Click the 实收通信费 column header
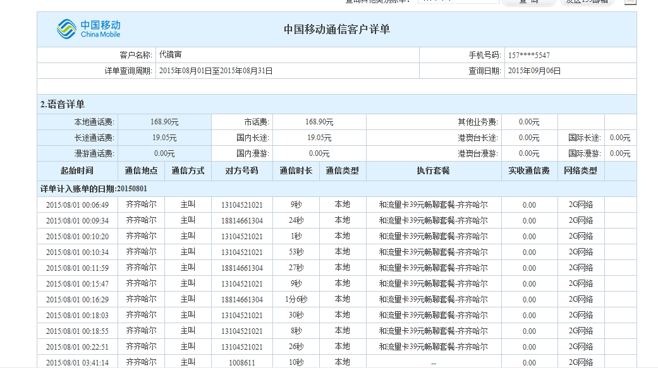Image resolution: width=658 pixels, height=368 pixels. pyautogui.click(x=529, y=170)
